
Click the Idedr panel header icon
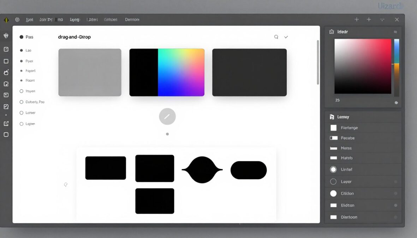332,32
